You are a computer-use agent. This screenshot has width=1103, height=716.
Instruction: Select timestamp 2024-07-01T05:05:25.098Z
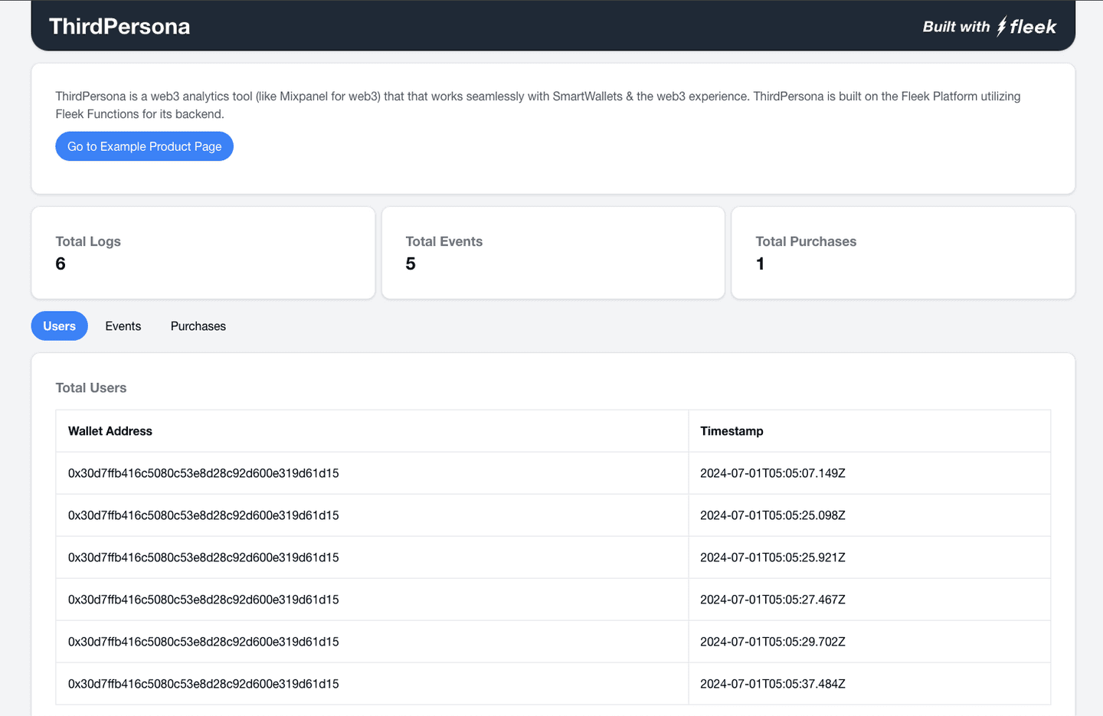coord(773,515)
